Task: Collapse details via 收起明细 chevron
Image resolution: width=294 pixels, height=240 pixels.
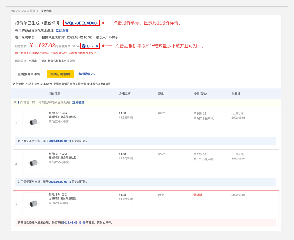Action: (93, 74)
